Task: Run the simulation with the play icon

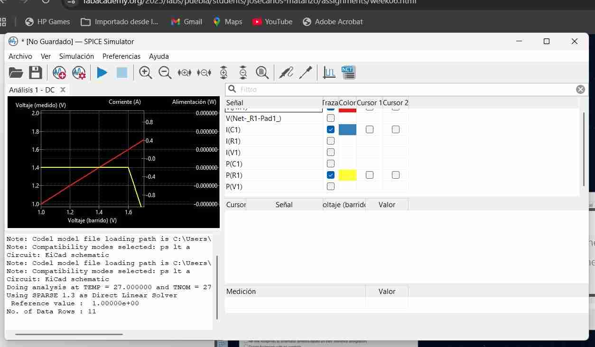Action: click(101, 72)
